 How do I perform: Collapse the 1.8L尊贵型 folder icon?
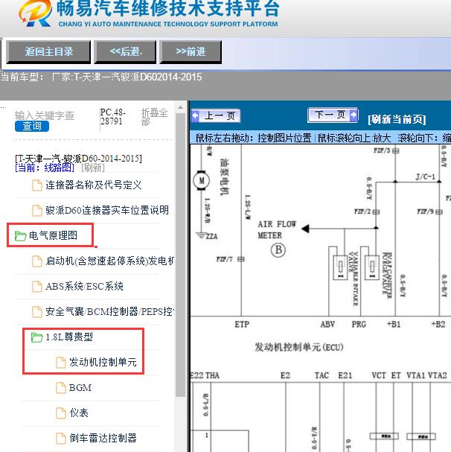(37, 337)
